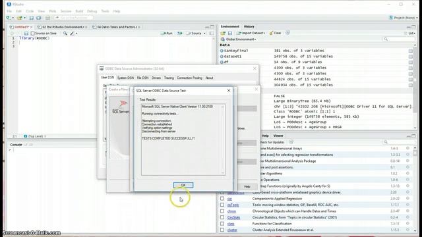The height and width of the screenshot is (237, 422).
Task: Click the Source button in the editor
Action: (x=194, y=34)
